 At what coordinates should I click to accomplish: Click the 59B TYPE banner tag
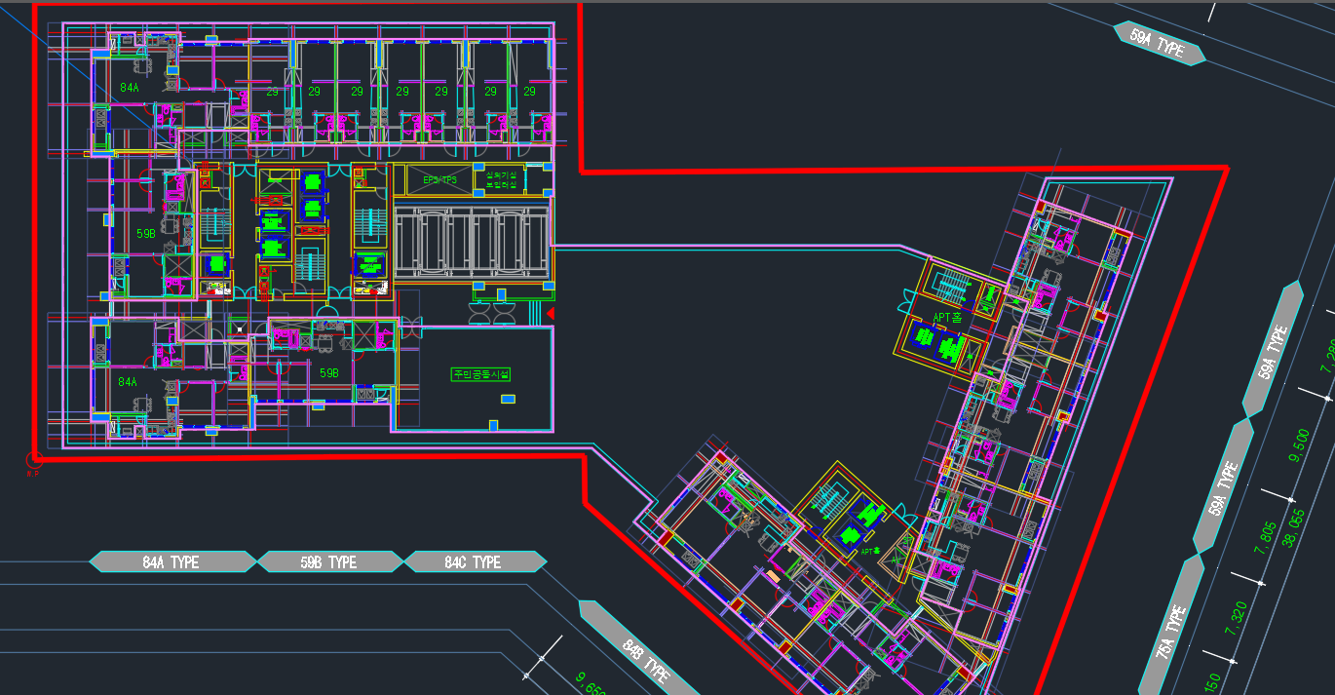point(328,562)
